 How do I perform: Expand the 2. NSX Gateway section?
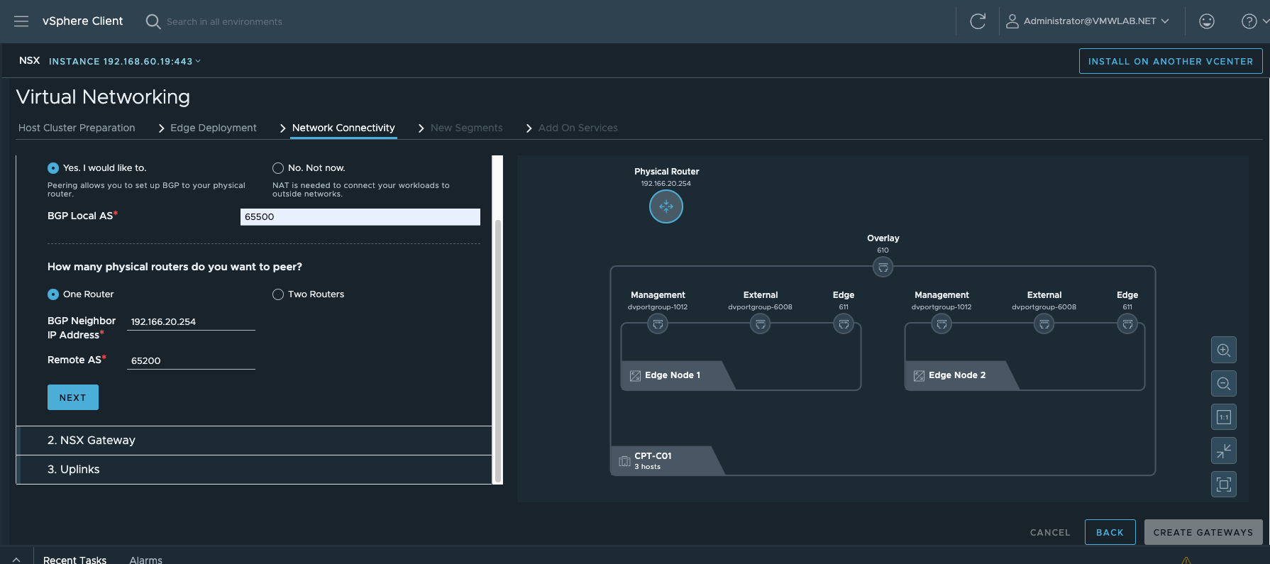pyautogui.click(x=254, y=441)
